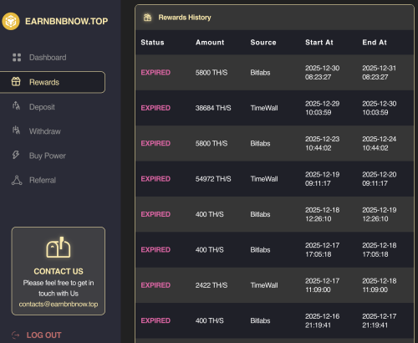Click the End At column header
The width and height of the screenshot is (418, 343).
point(375,43)
